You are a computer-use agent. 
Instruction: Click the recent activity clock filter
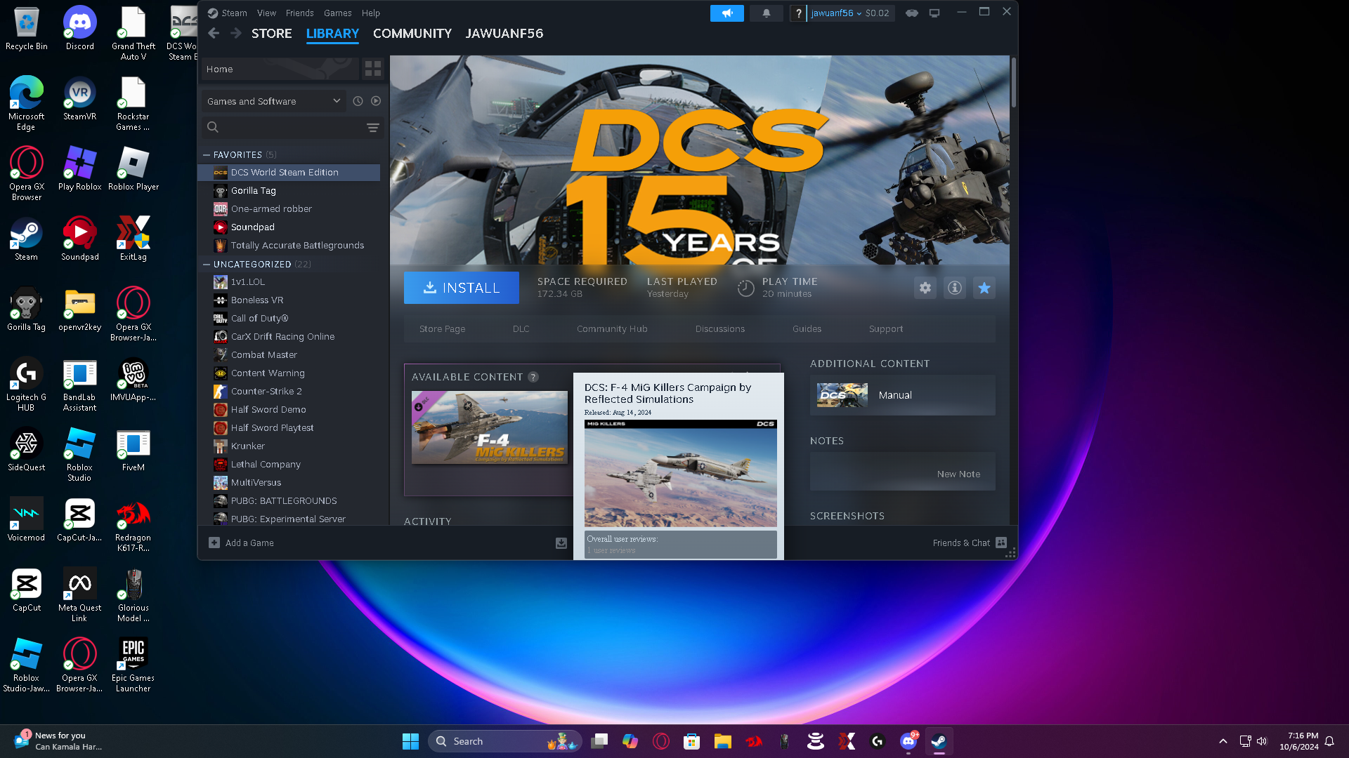[358, 101]
